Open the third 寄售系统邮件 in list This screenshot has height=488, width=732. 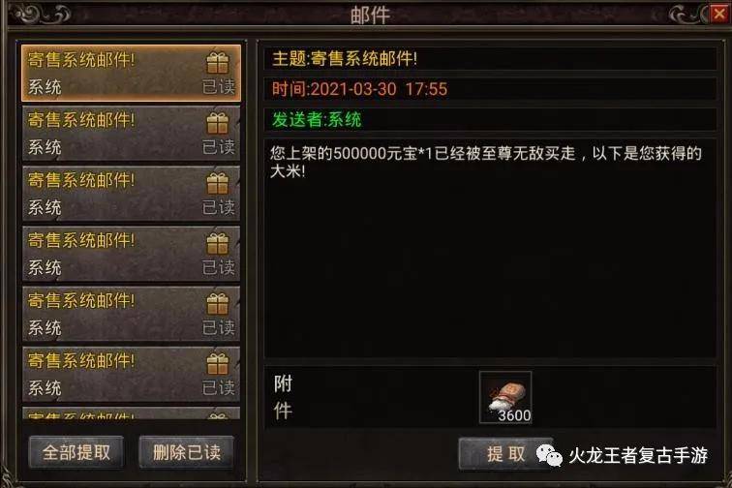(x=131, y=194)
